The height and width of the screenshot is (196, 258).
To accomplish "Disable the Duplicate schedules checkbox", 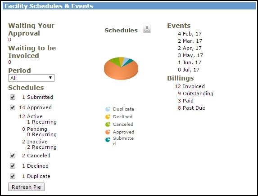I will 13,176.
